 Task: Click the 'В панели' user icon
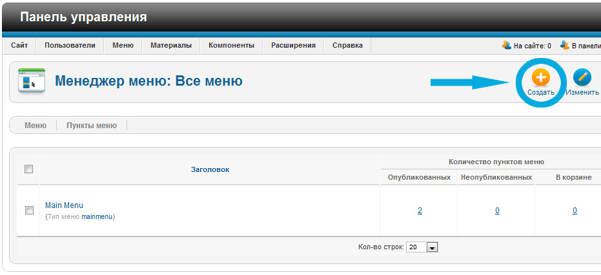pyautogui.click(x=565, y=46)
